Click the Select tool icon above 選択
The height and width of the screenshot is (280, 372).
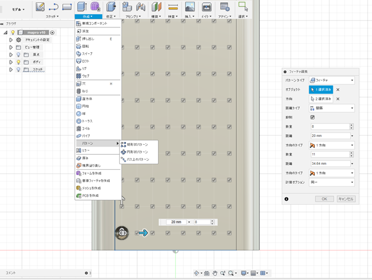click(243, 7)
